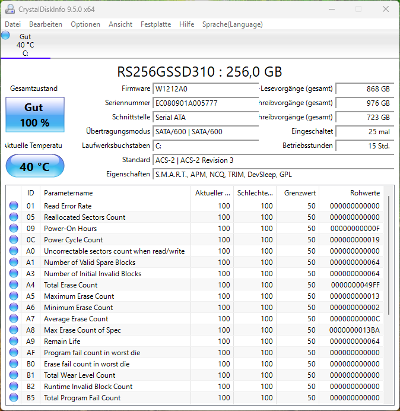Open the Datei menu
The width and height of the screenshot is (400, 411).
(12, 24)
